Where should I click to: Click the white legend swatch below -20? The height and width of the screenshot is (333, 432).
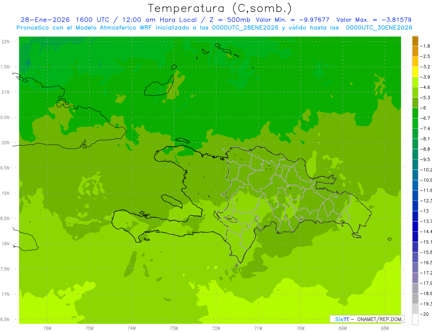[415, 319]
